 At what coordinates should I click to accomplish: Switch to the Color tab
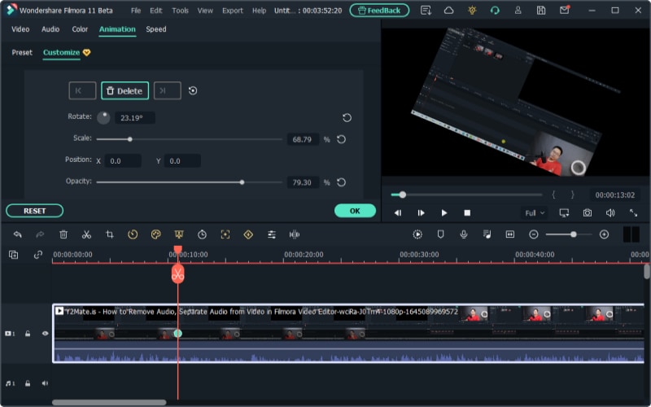[80, 29]
